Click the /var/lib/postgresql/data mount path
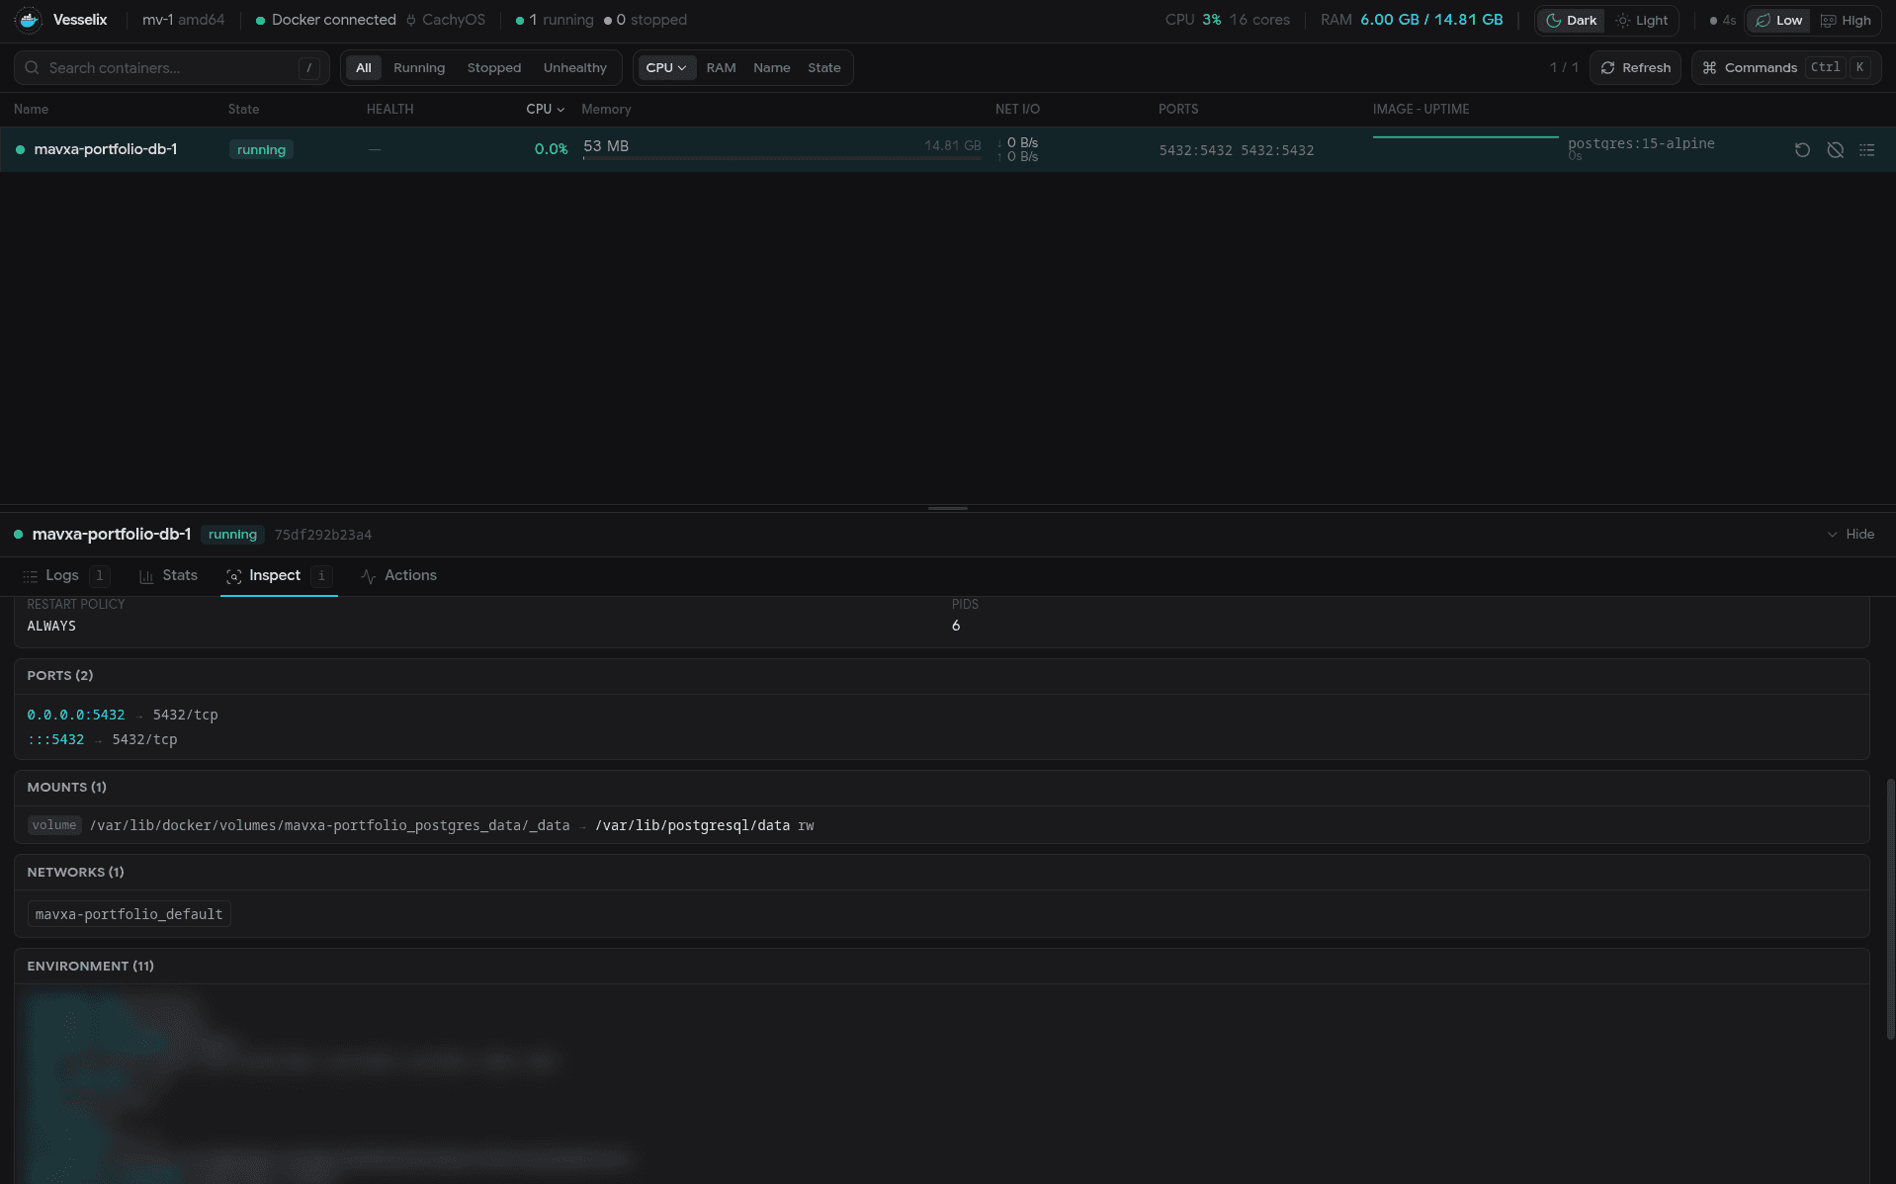Screen dimensions: 1896x1184 pos(692,825)
